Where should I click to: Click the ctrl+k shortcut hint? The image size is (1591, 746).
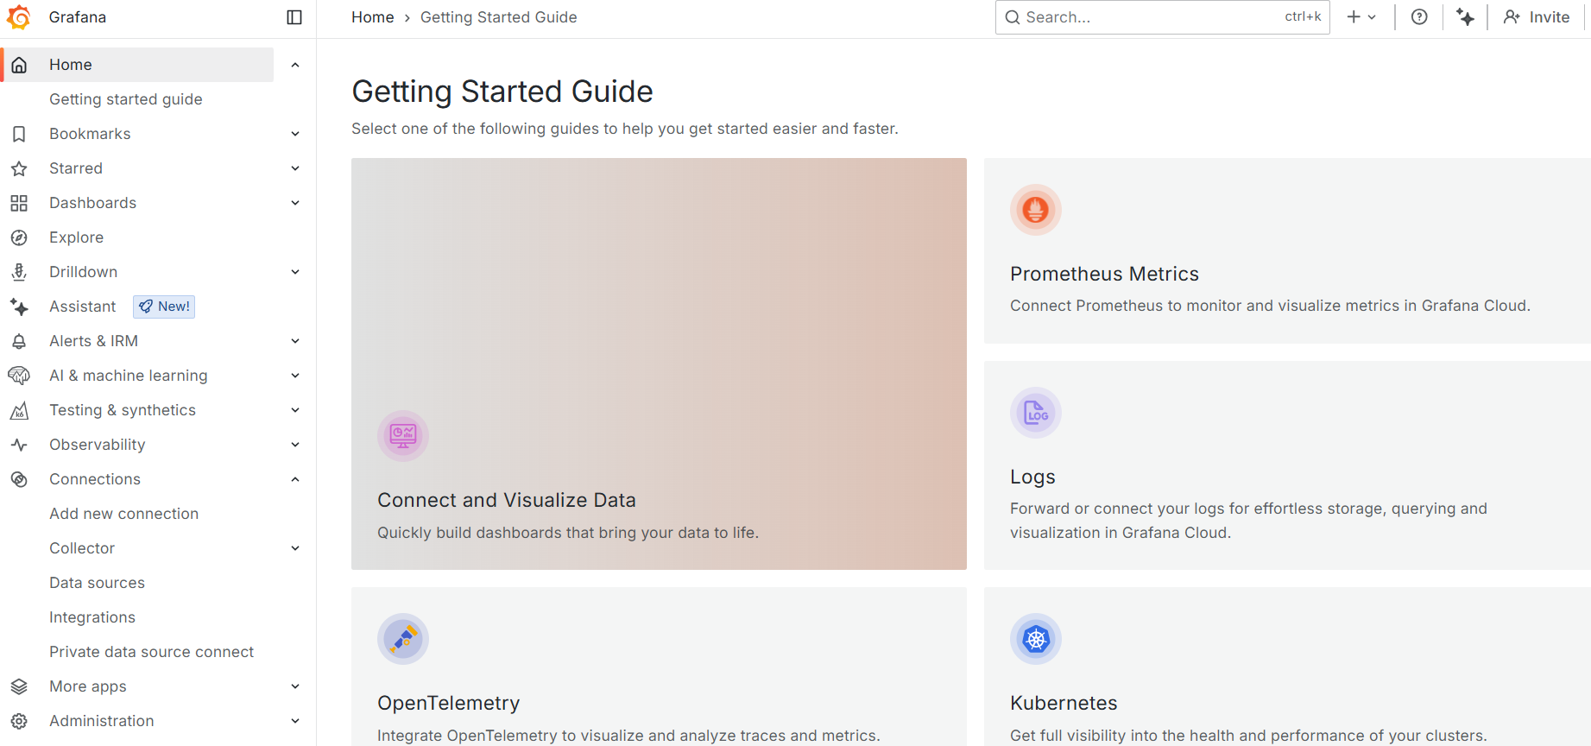click(1303, 16)
